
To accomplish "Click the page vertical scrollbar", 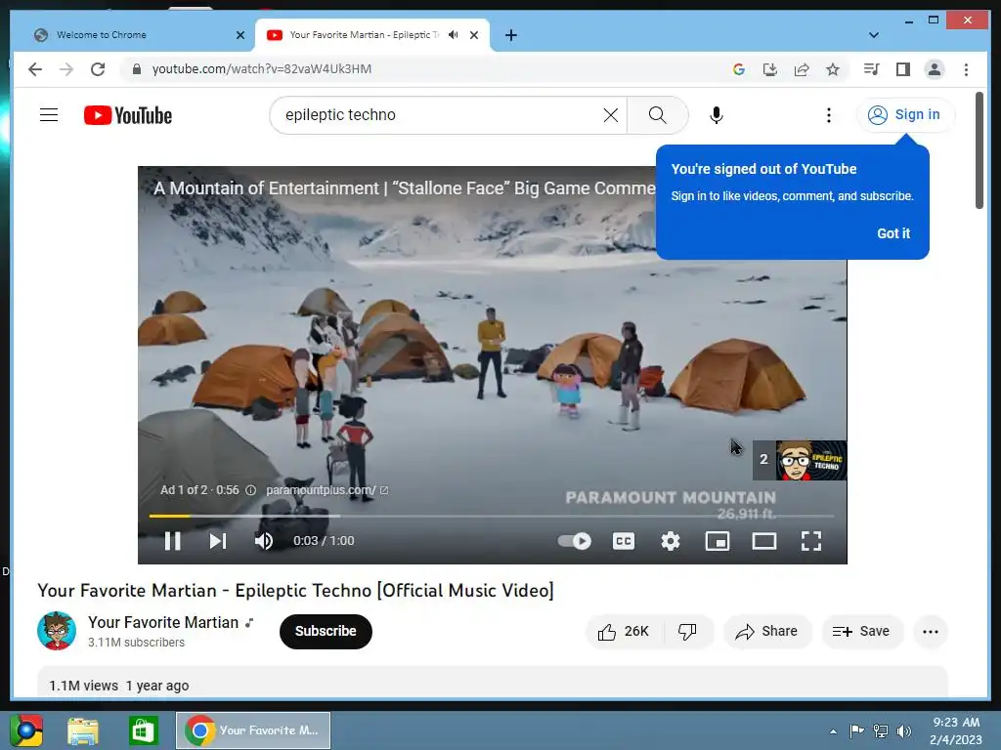I will [979, 149].
